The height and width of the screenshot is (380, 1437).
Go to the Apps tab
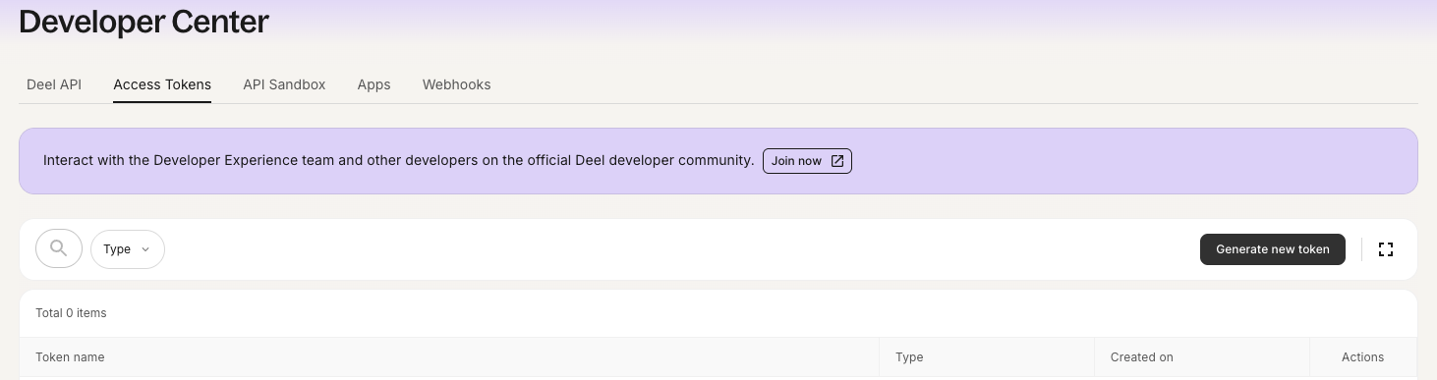click(x=374, y=84)
